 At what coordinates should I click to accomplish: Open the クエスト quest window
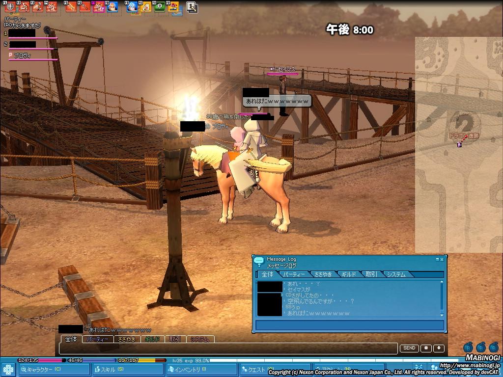[x=275, y=369]
